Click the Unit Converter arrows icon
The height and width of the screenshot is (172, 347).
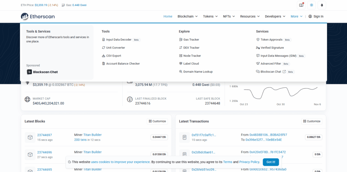[x=103, y=47]
